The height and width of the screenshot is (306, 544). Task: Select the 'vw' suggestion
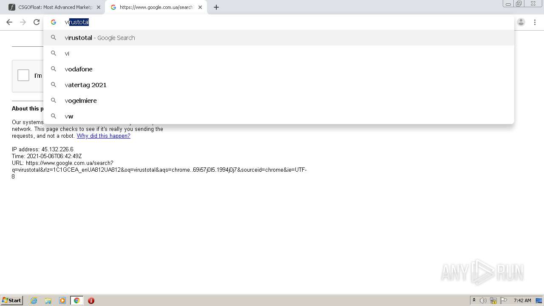tap(279, 116)
